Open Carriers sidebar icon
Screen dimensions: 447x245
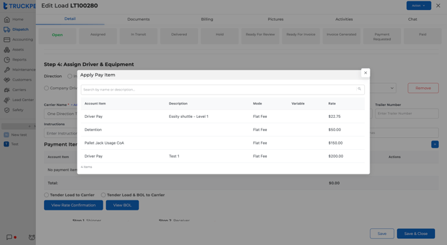coord(7,90)
